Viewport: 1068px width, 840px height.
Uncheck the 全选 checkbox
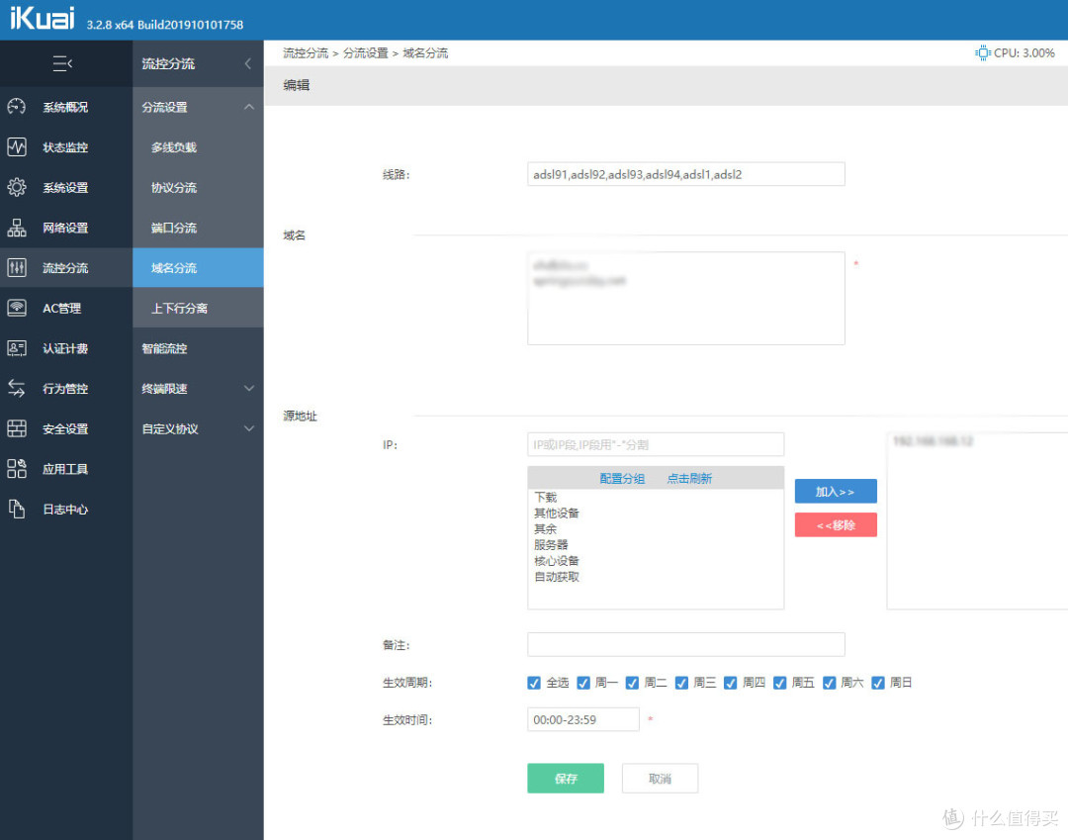(534, 683)
